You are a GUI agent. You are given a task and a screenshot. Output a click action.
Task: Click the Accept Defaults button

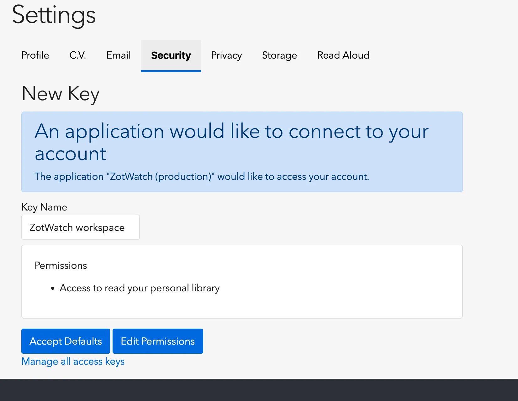tap(66, 341)
